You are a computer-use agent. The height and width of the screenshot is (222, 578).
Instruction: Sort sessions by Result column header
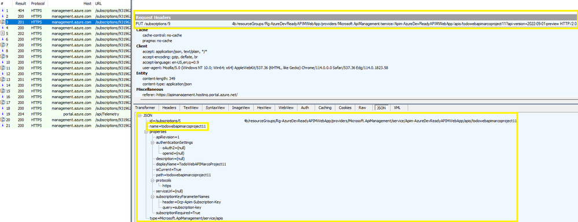pos(20,3)
